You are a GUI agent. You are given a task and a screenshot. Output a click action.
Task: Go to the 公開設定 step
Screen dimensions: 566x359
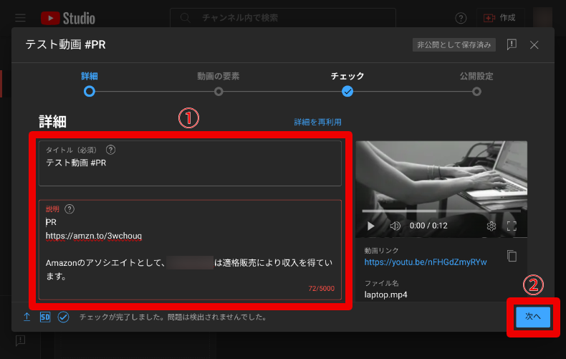point(476,84)
